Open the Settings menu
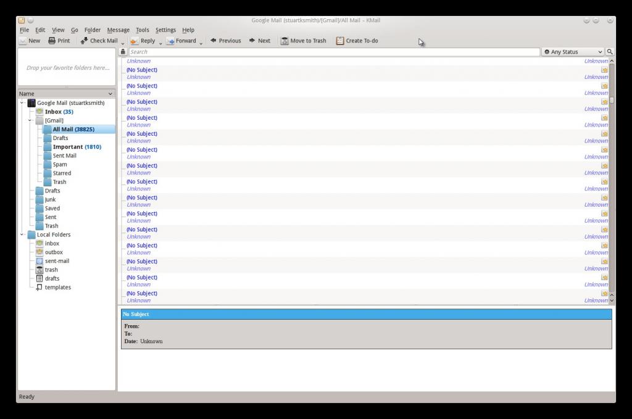This screenshot has width=632, height=419. point(165,30)
